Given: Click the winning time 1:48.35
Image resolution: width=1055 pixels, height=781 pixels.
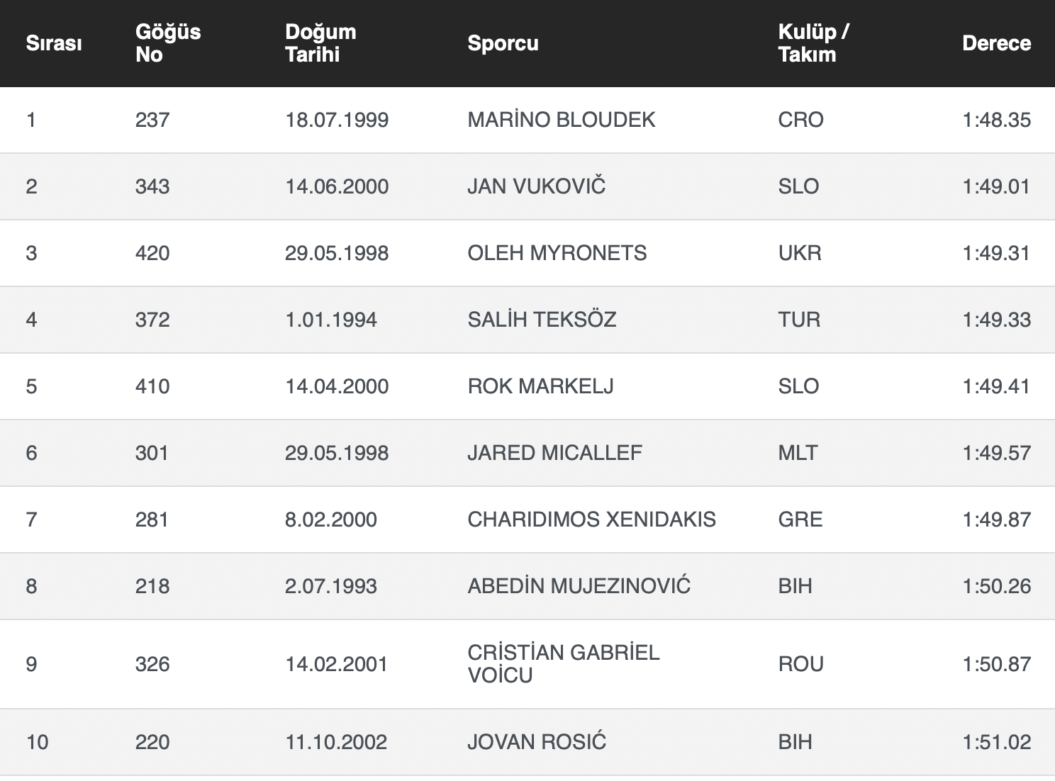Looking at the screenshot, I should (996, 120).
